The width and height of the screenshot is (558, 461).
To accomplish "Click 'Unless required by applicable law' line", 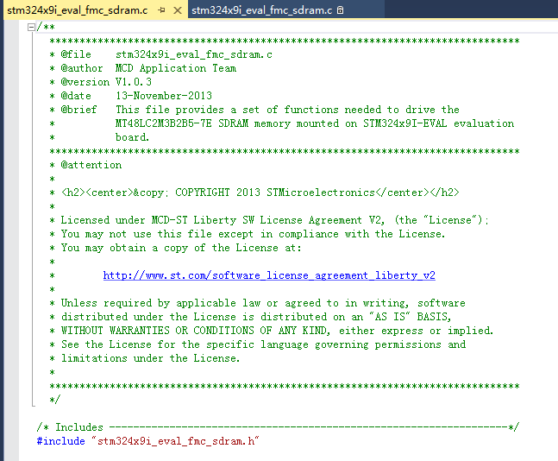I will point(257,303).
